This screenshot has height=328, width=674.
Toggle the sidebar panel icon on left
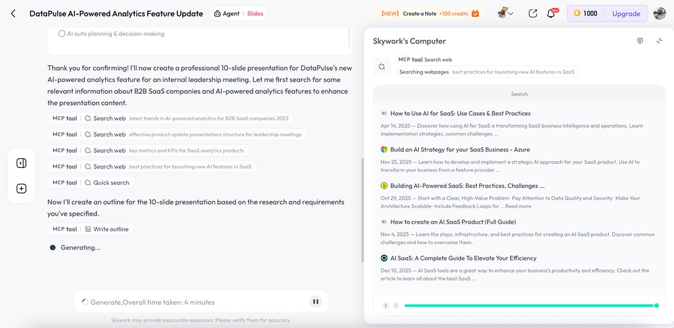pos(21,163)
